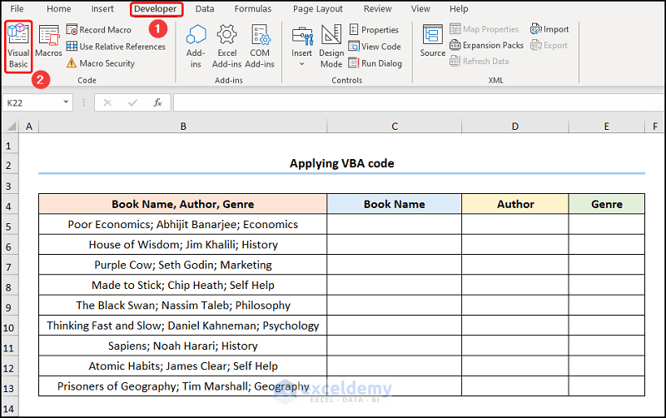Open Macro Security settings
Screen dimensions: 666x418
pos(101,63)
